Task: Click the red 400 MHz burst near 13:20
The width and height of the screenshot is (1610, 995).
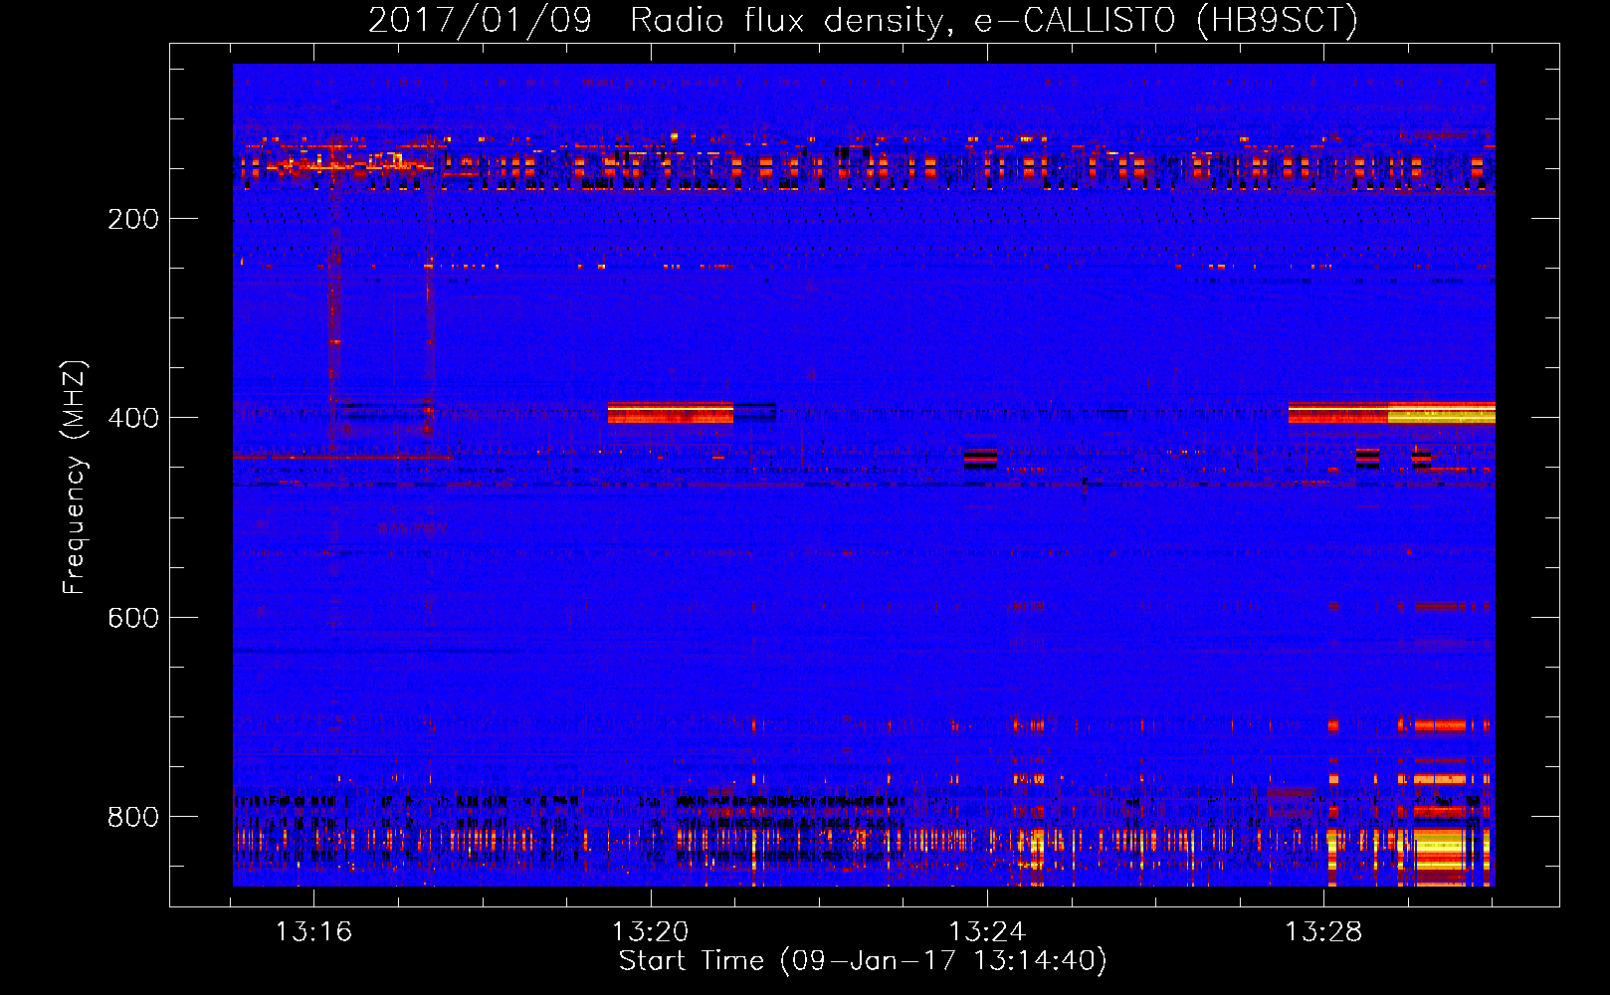Action: tap(671, 413)
